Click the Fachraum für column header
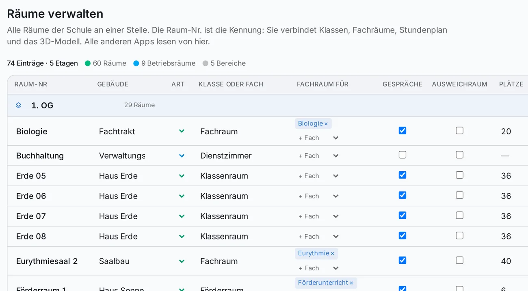528x291 pixels. pyautogui.click(x=322, y=84)
